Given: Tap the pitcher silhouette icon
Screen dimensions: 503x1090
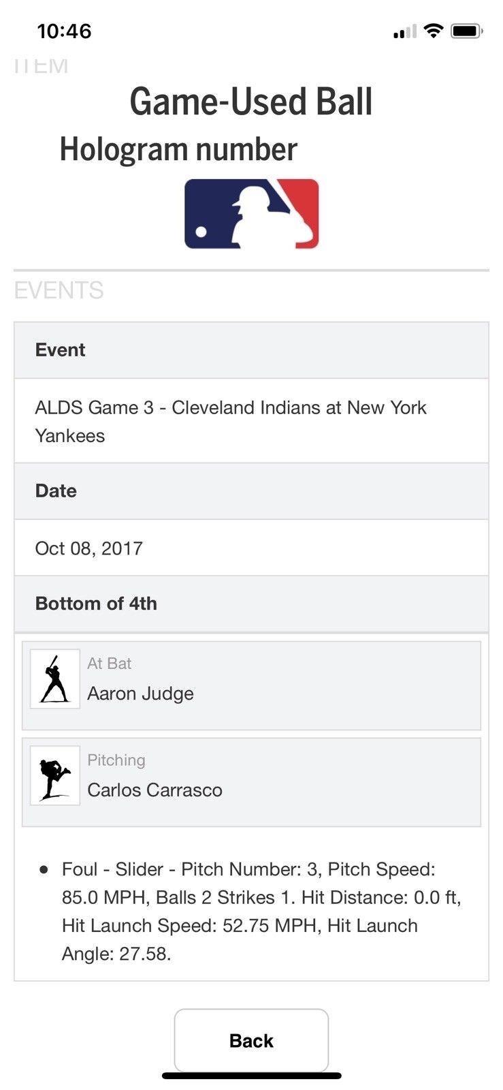Looking at the screenshot, I should (55, 775).
